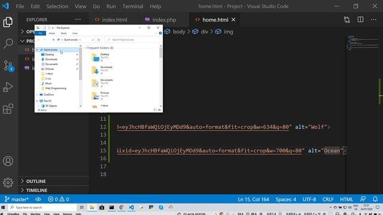Click Refresh button in File Explorer

coord(99,40)
